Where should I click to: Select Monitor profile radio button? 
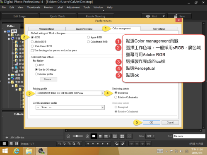click(36, 74)
